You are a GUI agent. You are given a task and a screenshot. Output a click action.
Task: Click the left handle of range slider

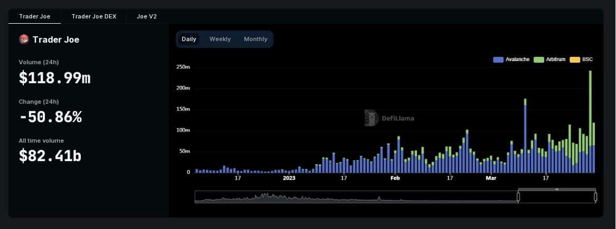518,197
